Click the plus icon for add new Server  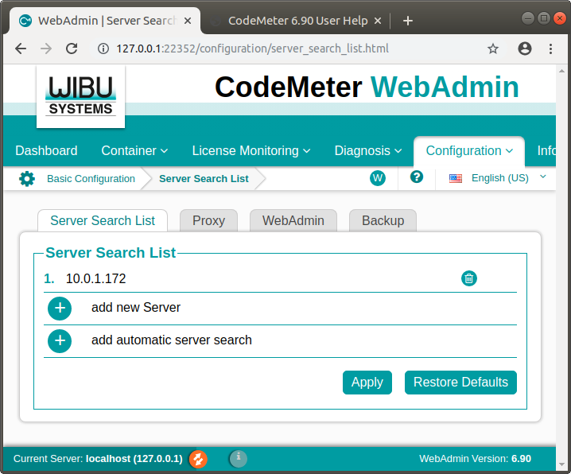60,309
